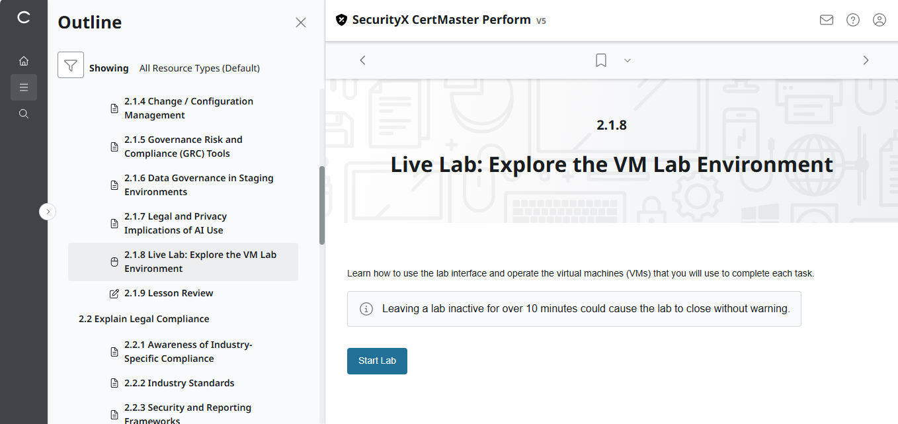The image size is (898, 424).
Task: Open the help question mark icon
Action: click(x=853, y=20)
